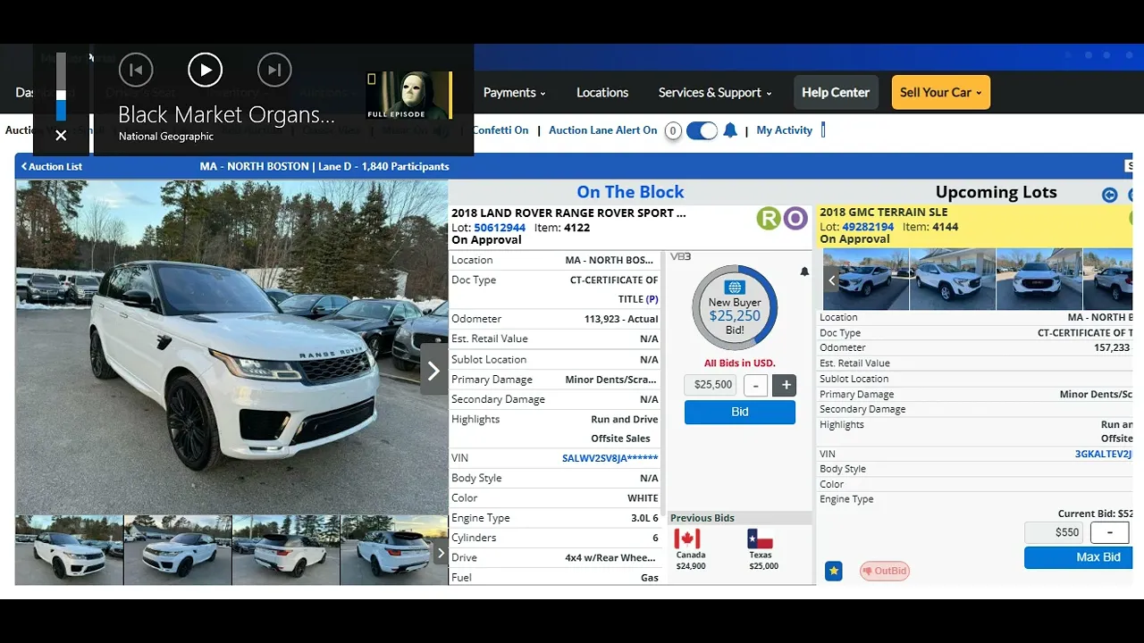Viewport: 1144px width, 643px height.
Task: Click the green R badge icon
Action: coord(769,218)
